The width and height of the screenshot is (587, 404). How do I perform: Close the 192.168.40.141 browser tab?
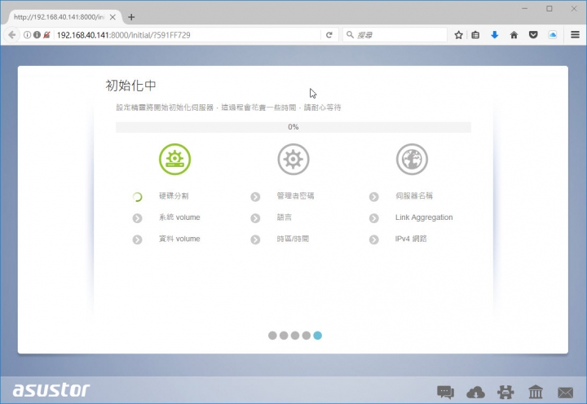[x=113, y=17]
